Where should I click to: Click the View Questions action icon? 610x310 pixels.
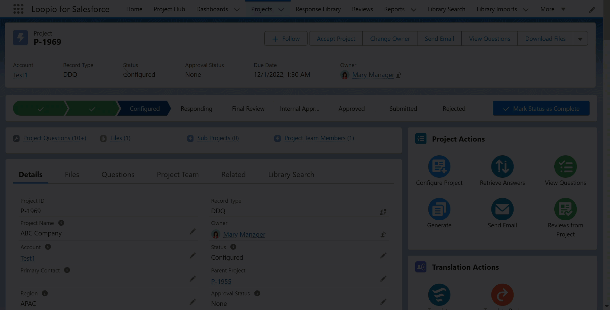(x=565, y=167)
